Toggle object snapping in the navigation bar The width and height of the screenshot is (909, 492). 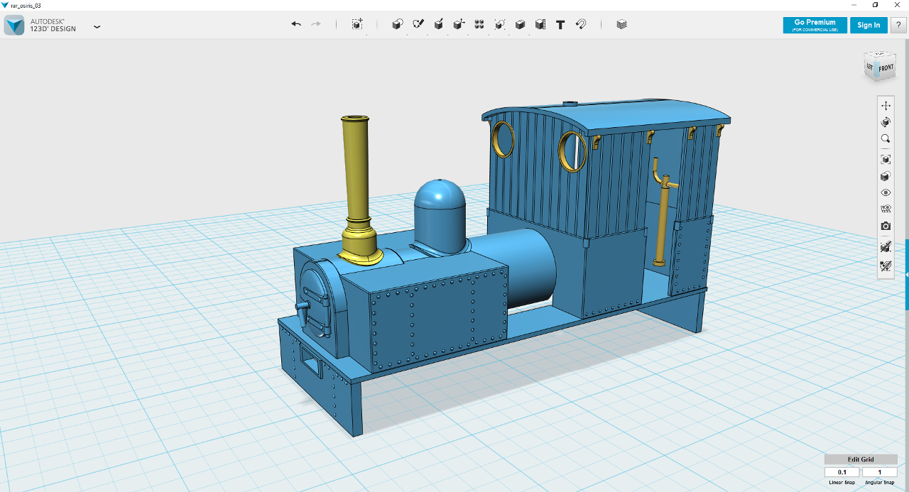[x=886, y=247]
